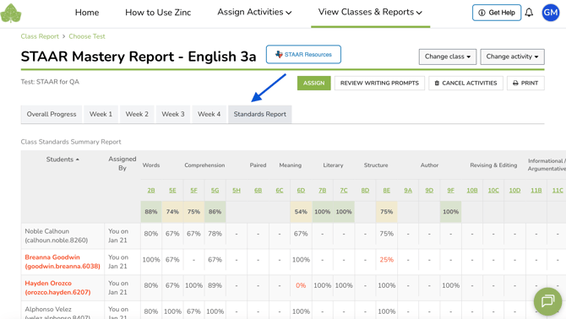Click Cancel Activities button
This screenshot has height=319, width=566.
click(x=465, y=83)
